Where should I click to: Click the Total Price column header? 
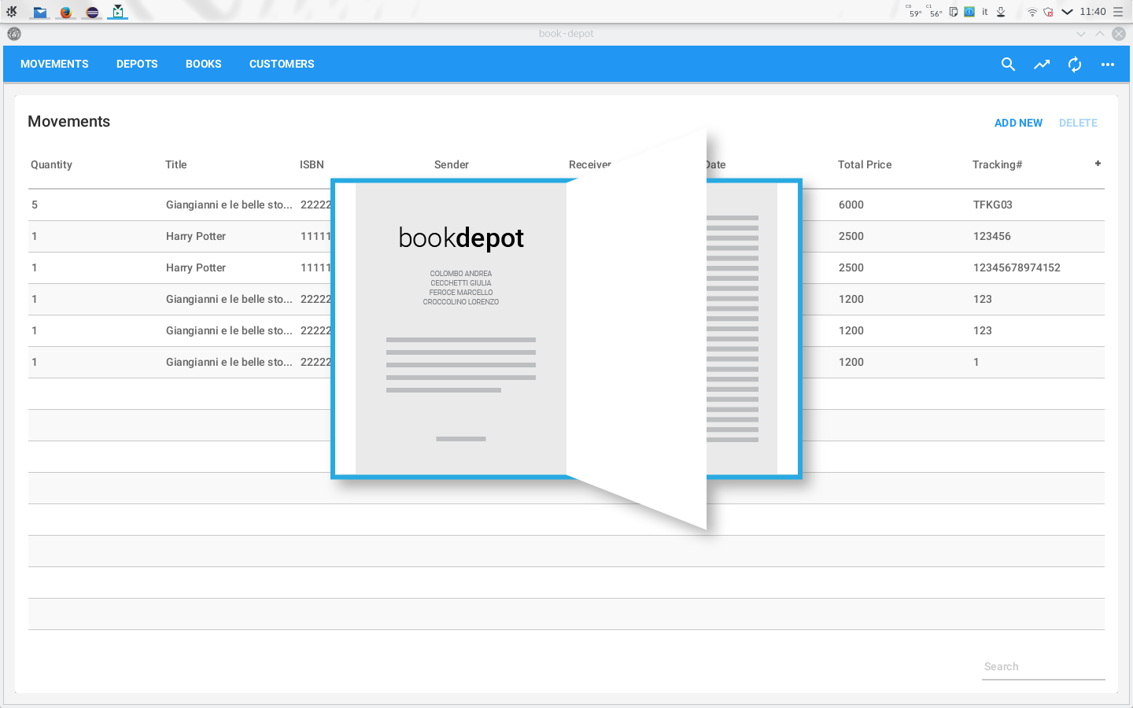865,164
